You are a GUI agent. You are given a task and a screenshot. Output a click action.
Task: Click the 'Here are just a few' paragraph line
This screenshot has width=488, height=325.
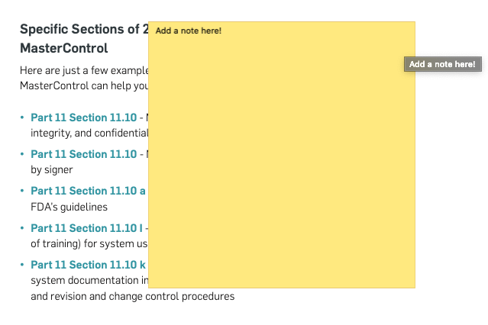[x=84, y=71]
